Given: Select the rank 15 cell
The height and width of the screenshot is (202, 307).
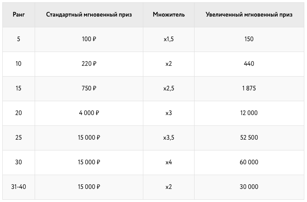Looking at the screenshot, I should coord(18,88).
